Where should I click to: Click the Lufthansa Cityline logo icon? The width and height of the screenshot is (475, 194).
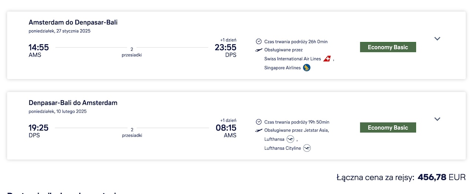tap(307, 148)
